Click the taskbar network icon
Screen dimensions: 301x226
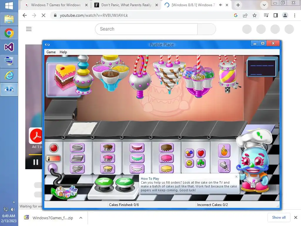click(x=6, y=210)
